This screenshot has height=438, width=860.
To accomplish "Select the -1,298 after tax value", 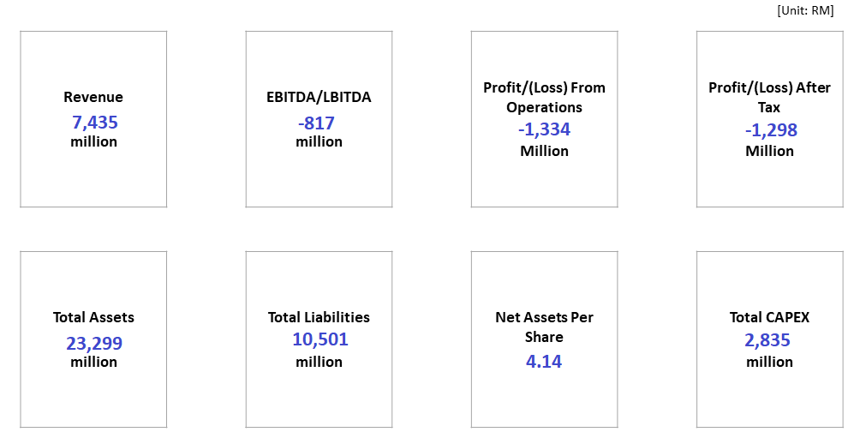I will pyautogui.click(x=771, y=130).
